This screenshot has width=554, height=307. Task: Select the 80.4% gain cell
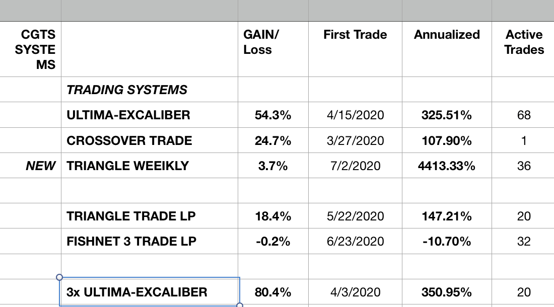click(272, 292)
